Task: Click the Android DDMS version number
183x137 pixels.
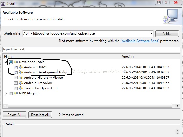Action: click(x=145, y=67)
